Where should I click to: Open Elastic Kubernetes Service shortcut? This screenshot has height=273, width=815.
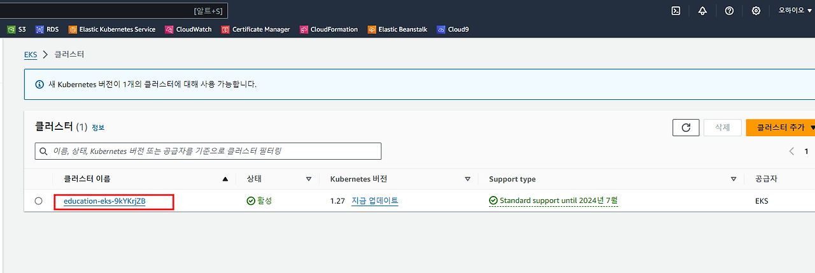pyautogui.click(x=111, y=29)
